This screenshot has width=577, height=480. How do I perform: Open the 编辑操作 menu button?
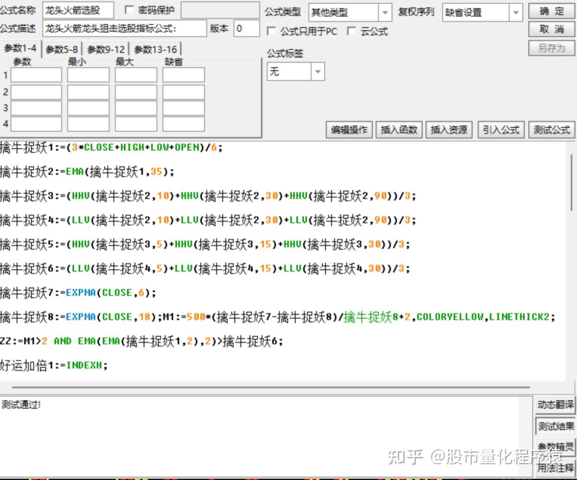tap(349, 130)
